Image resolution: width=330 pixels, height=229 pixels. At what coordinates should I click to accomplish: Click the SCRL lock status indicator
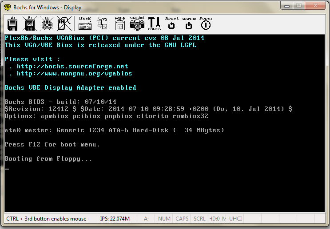199,219
